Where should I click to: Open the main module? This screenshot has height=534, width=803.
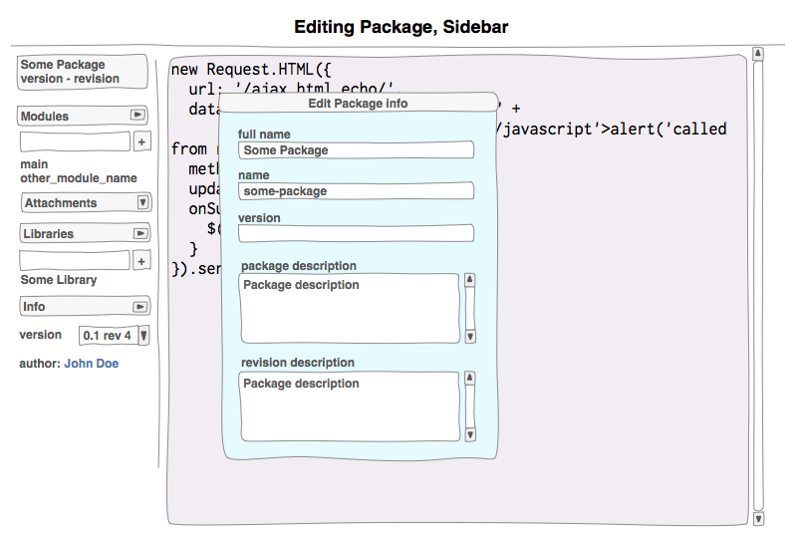click(34, 164)
